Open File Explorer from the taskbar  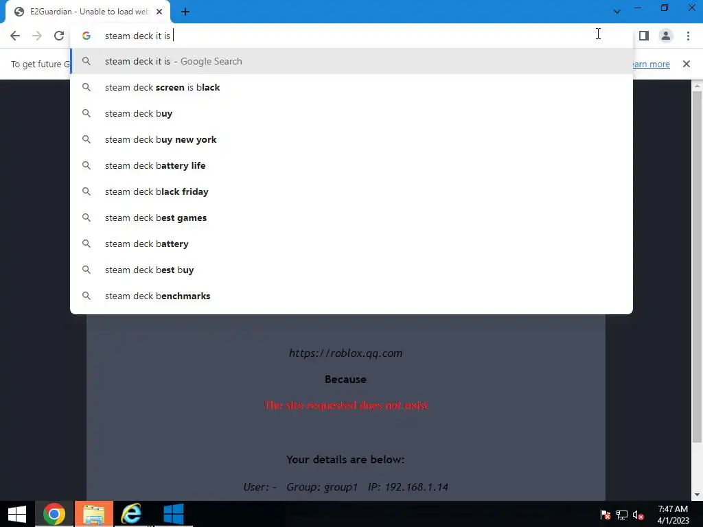(93, 514)
